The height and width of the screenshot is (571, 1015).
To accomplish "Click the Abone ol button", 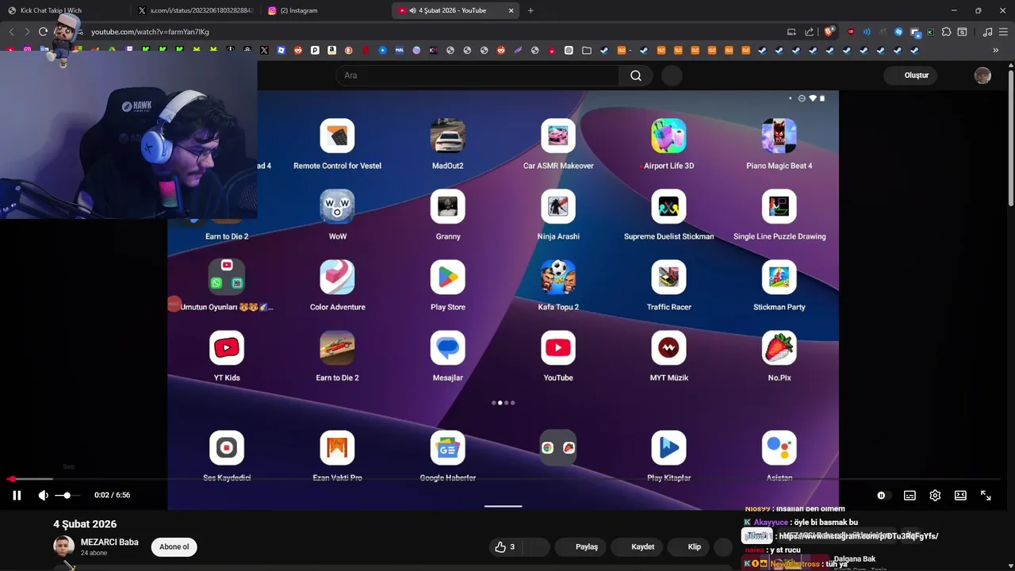I will click(x=174, y=546).
